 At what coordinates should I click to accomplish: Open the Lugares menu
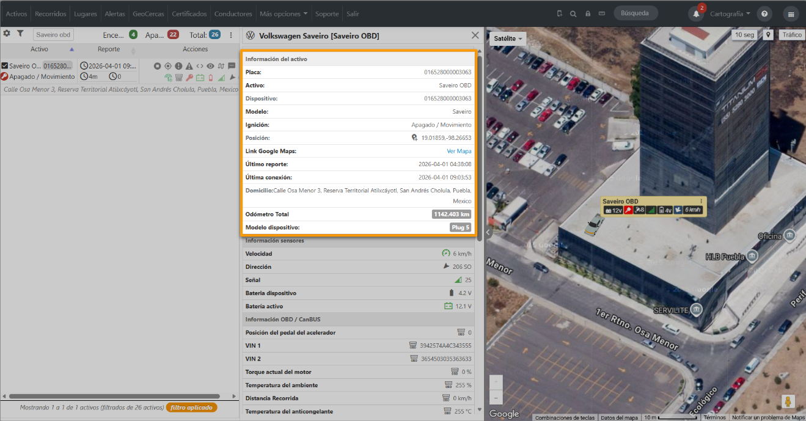(86, 13)
